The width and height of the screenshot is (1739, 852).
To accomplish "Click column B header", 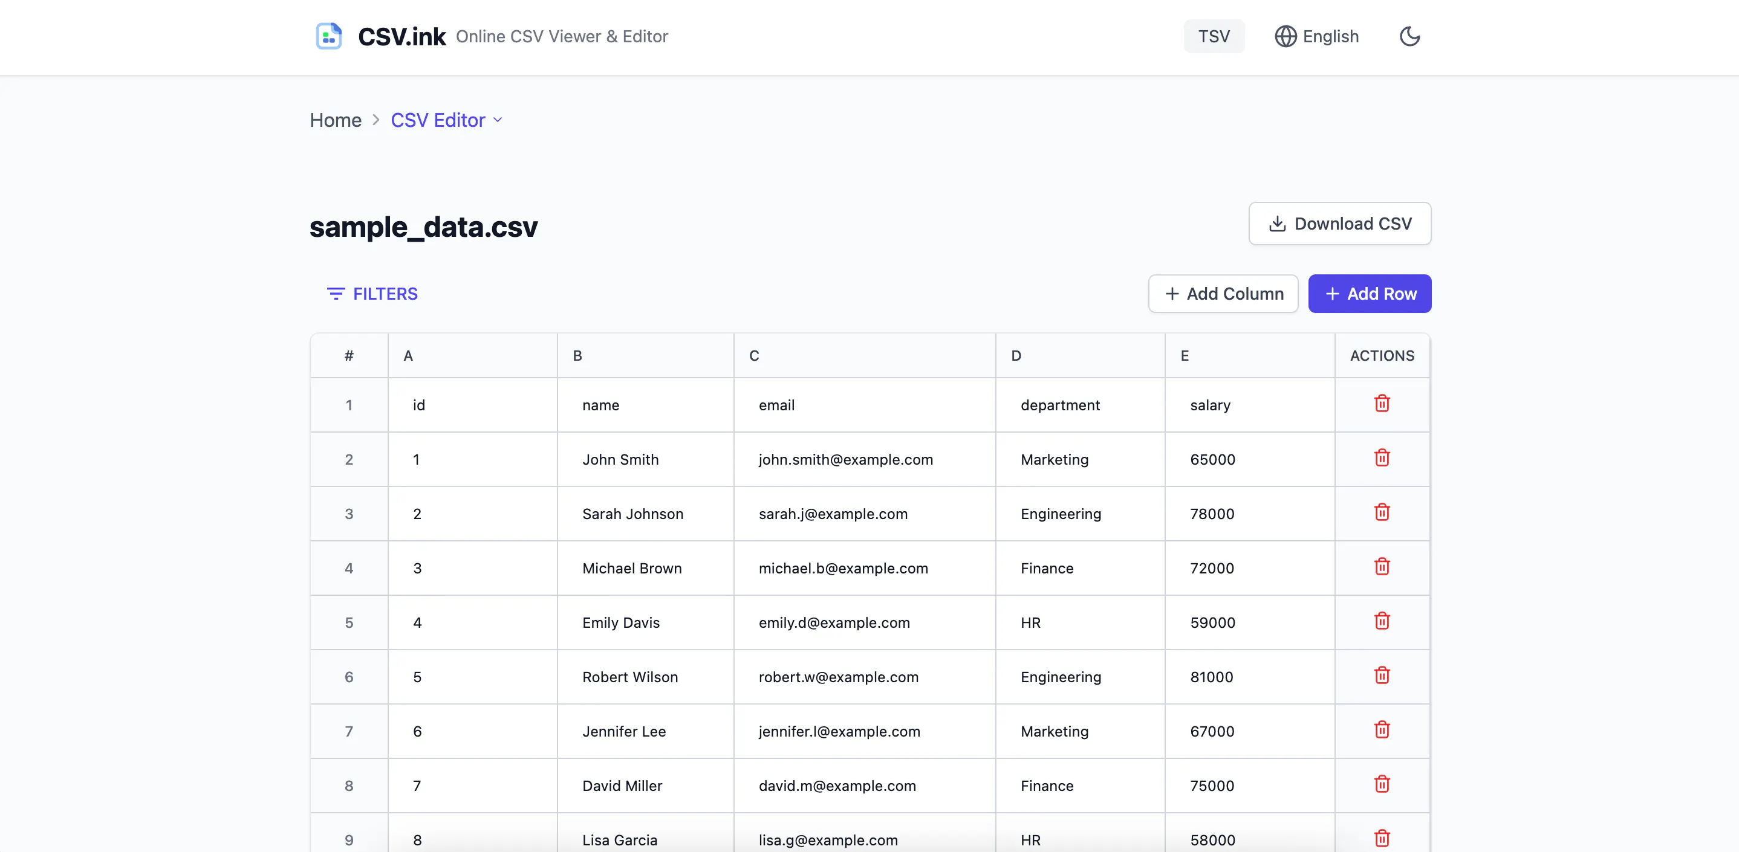I will coord(645,355).
